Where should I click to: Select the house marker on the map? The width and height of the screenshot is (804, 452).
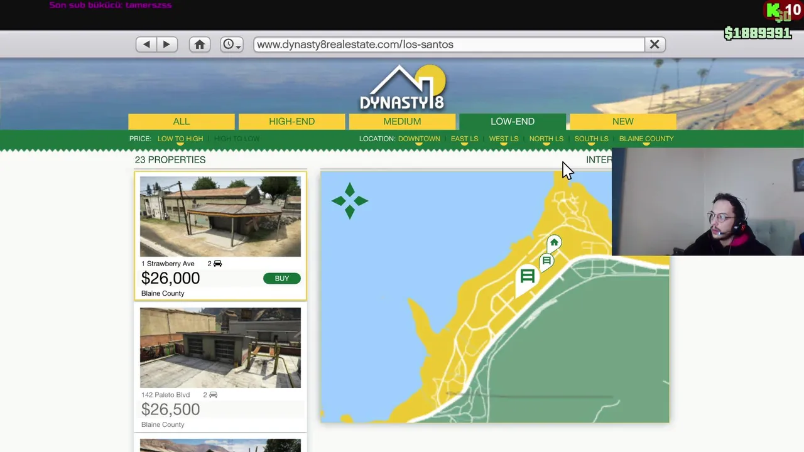coord(554,244)
